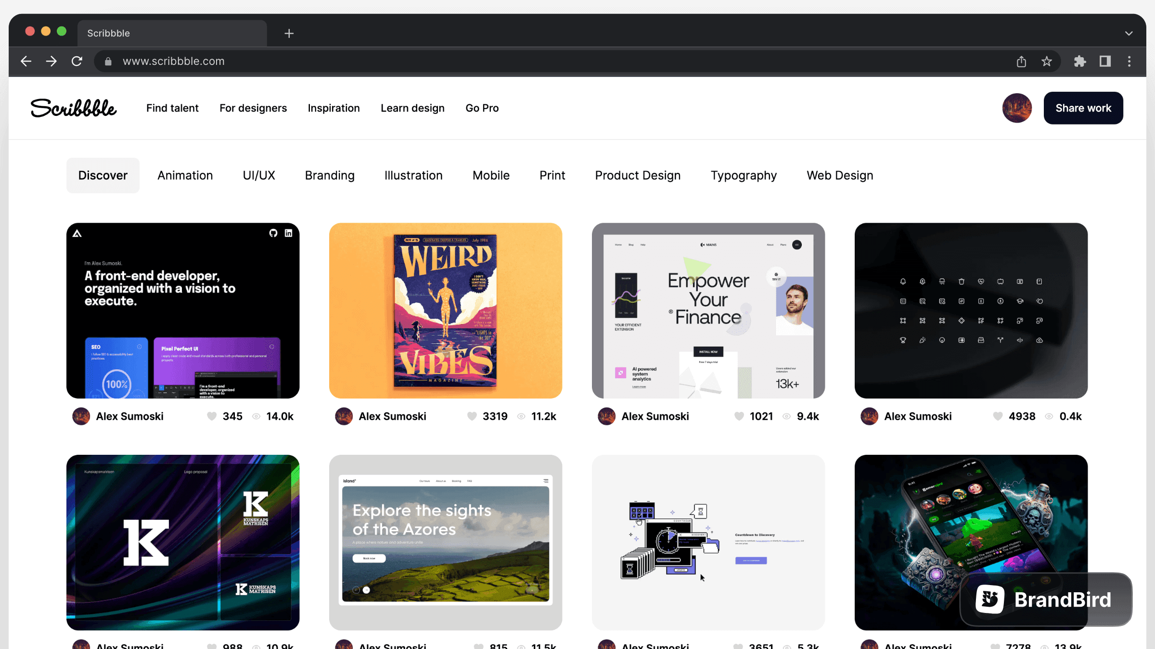
Task: Like the Empower Your Finance shot (1021)
Action: (739, 416)
